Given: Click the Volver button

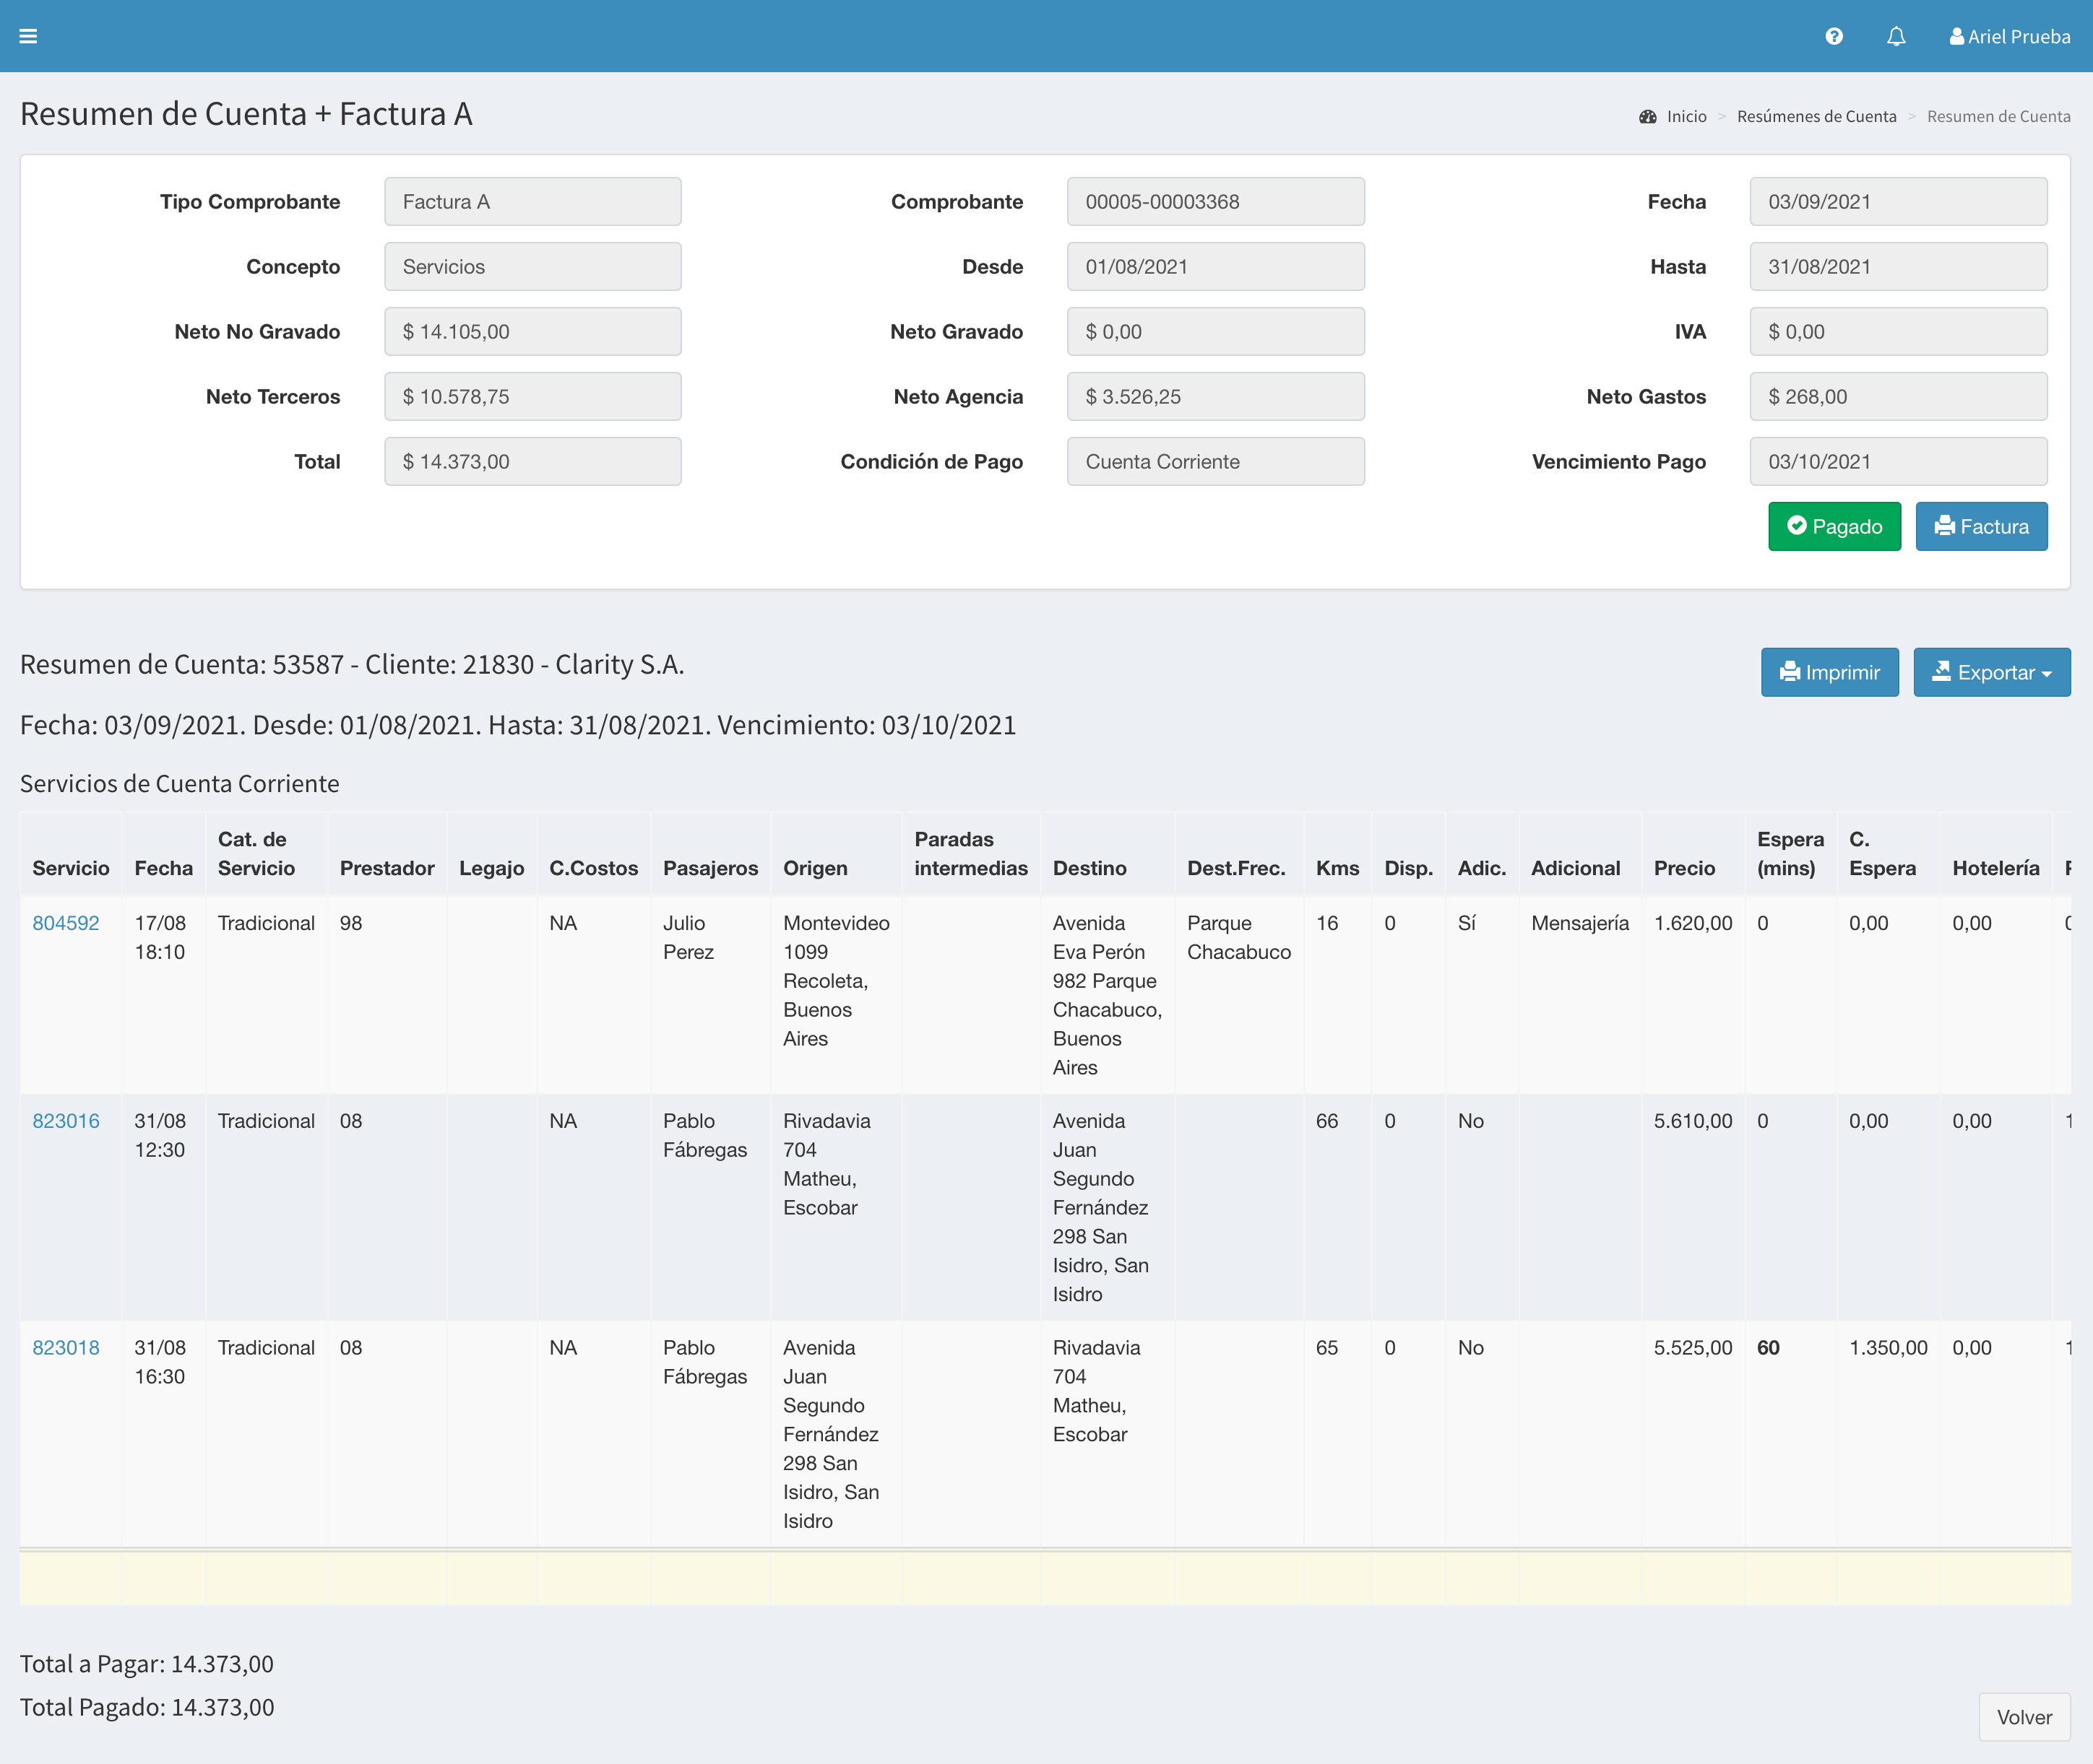Looking at the screenshot, I should (2023, 1717).
